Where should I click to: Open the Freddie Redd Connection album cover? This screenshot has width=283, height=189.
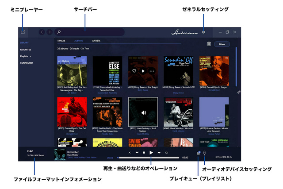click(x=107, y=112)
